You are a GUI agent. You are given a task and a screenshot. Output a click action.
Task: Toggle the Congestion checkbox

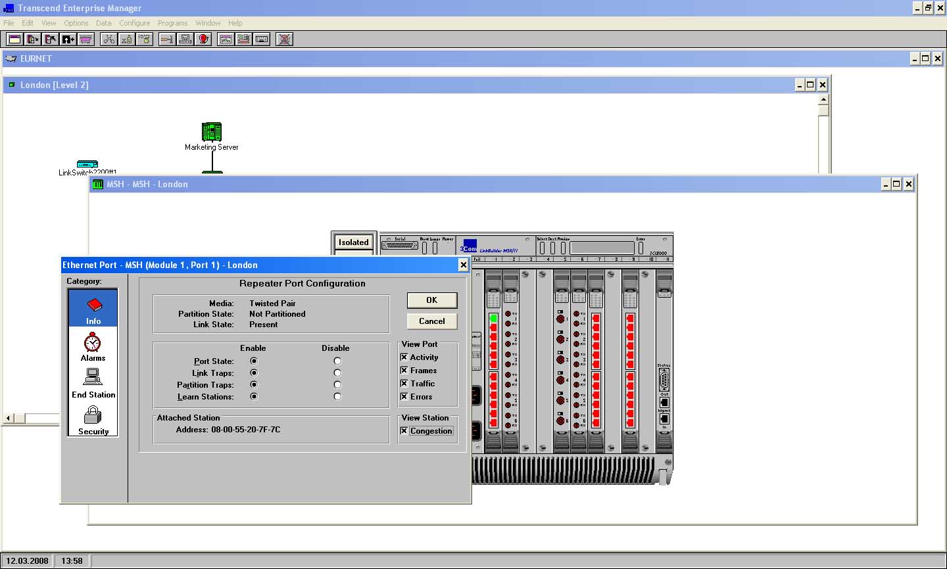coord(404,430)
